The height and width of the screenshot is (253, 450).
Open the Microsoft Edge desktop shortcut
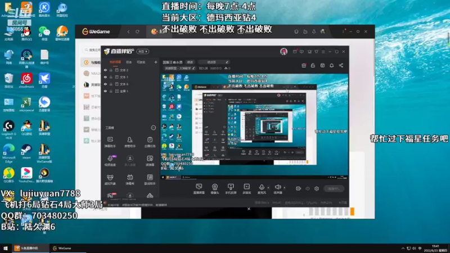tap(9, 153)
